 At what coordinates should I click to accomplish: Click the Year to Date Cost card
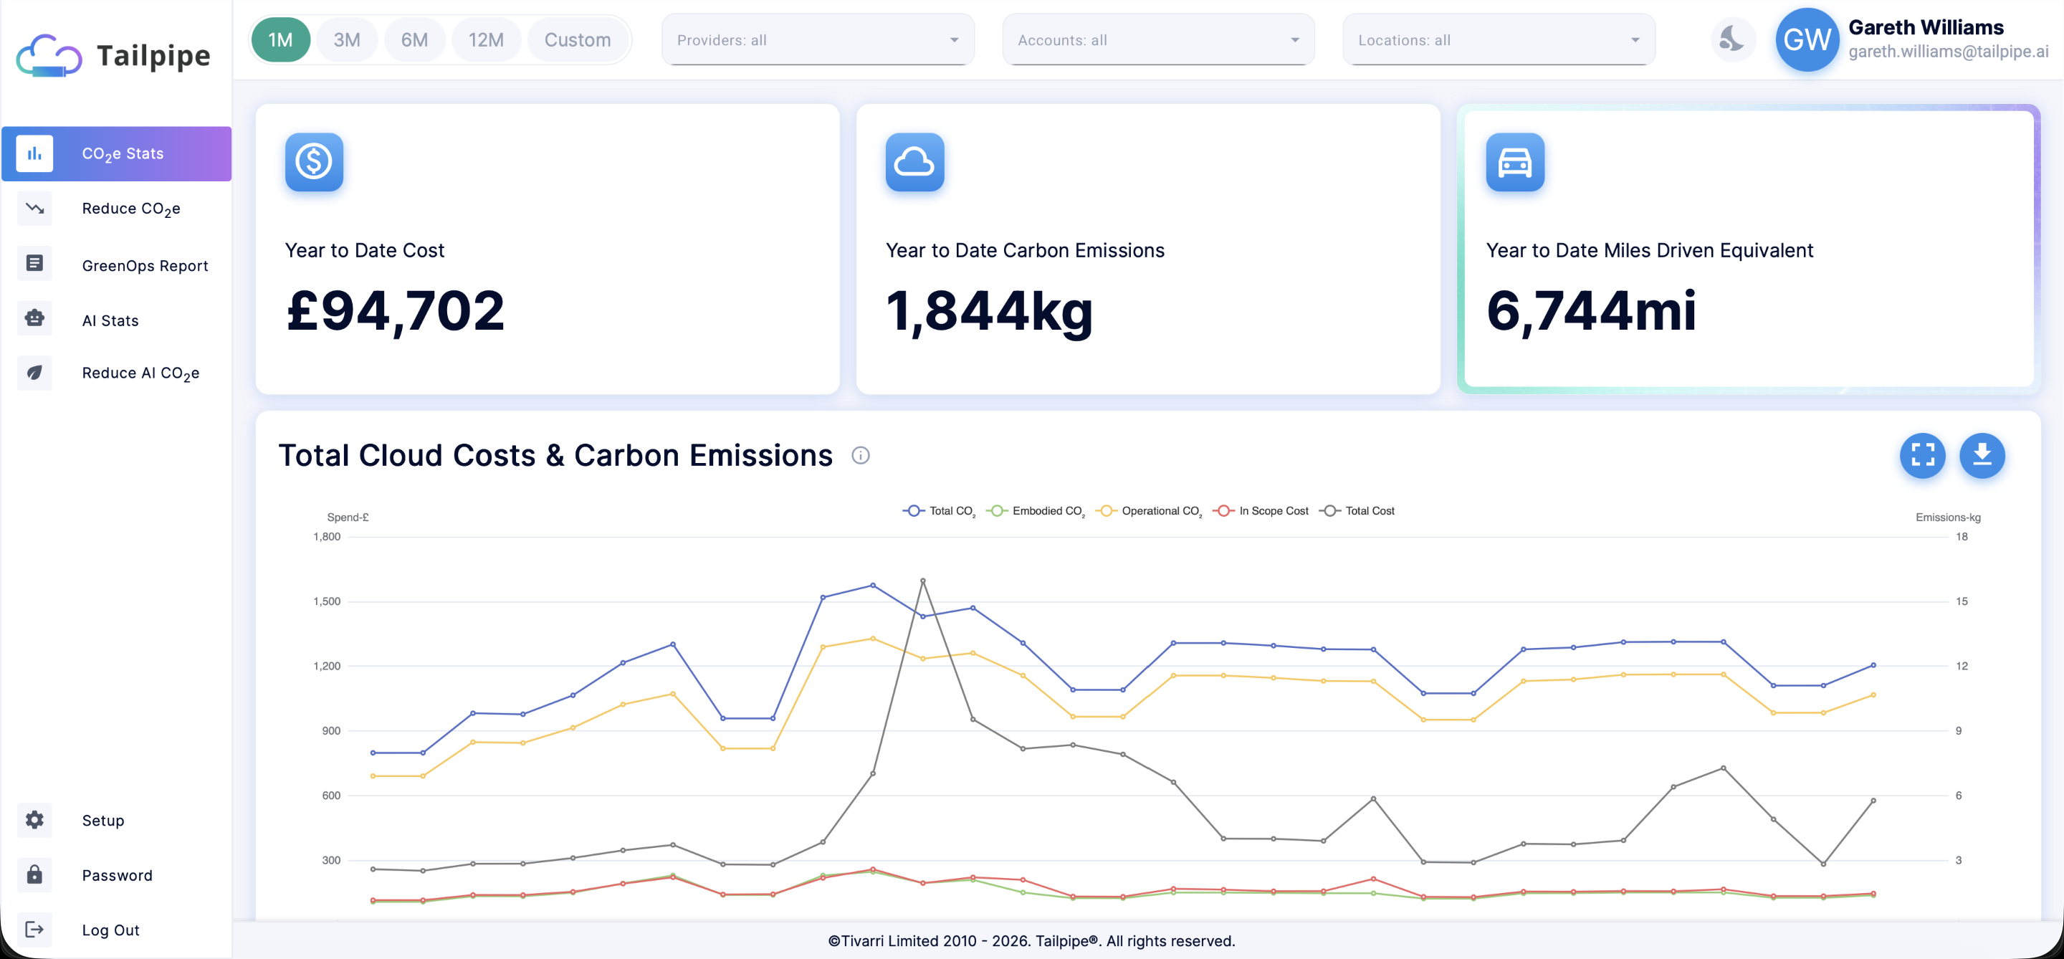(548, 249)
